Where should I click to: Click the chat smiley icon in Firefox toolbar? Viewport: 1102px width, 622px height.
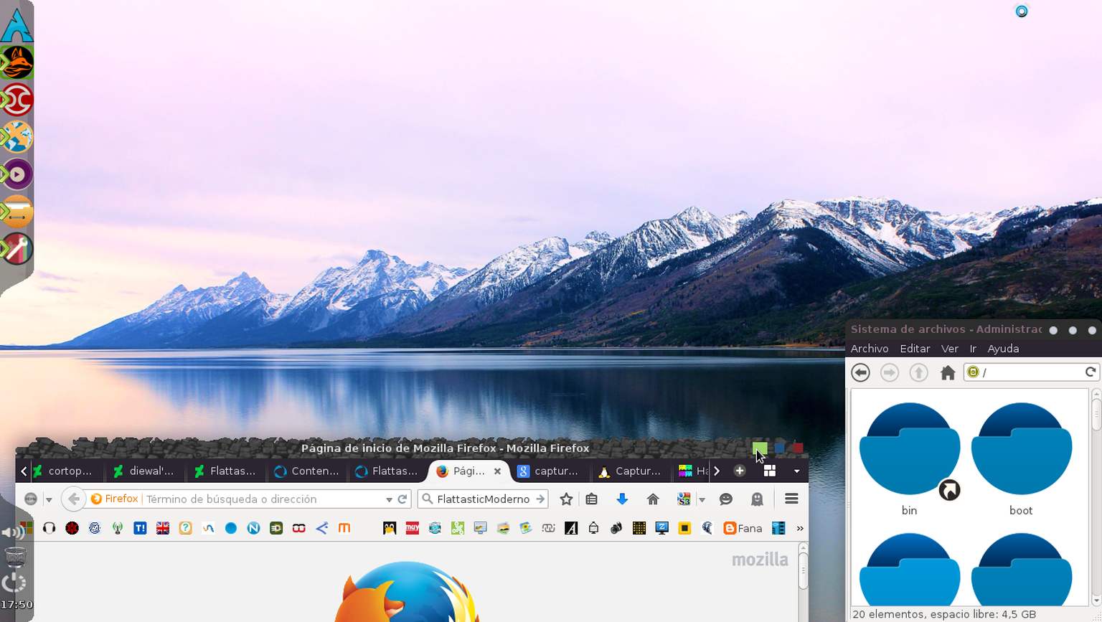tap(726, 499)
